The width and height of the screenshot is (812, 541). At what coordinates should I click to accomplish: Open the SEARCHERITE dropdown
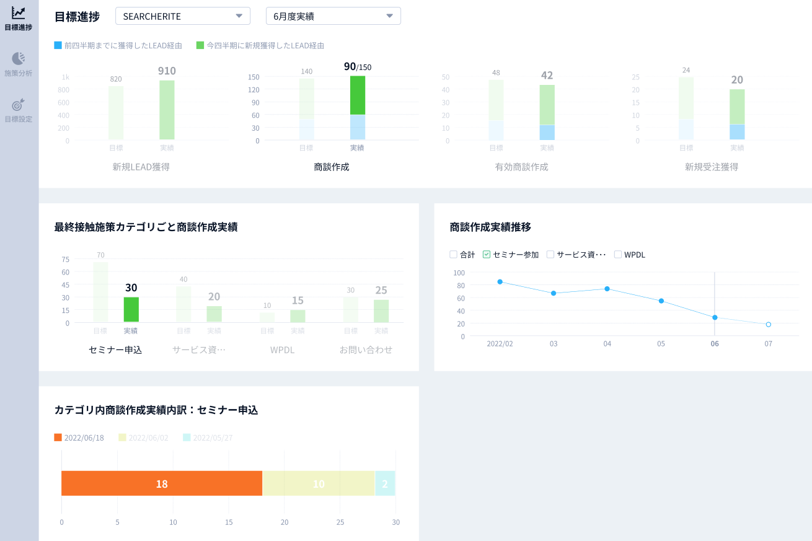coord(183,16)
